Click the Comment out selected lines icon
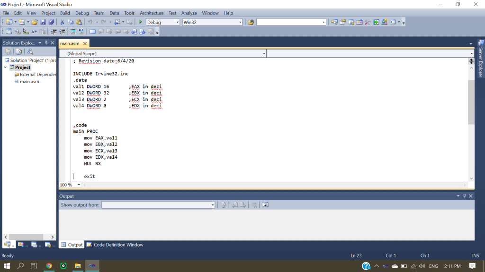485x272 pixels. [x=73, y=32]
